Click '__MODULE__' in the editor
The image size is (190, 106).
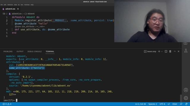point(59,20)
